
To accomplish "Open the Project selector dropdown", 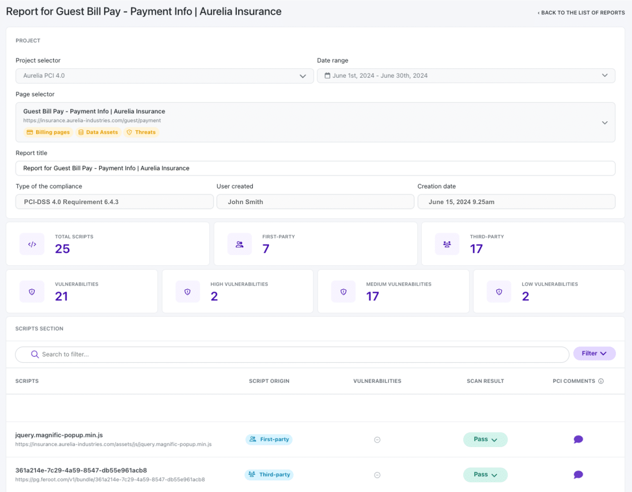I will click(165, 76).
